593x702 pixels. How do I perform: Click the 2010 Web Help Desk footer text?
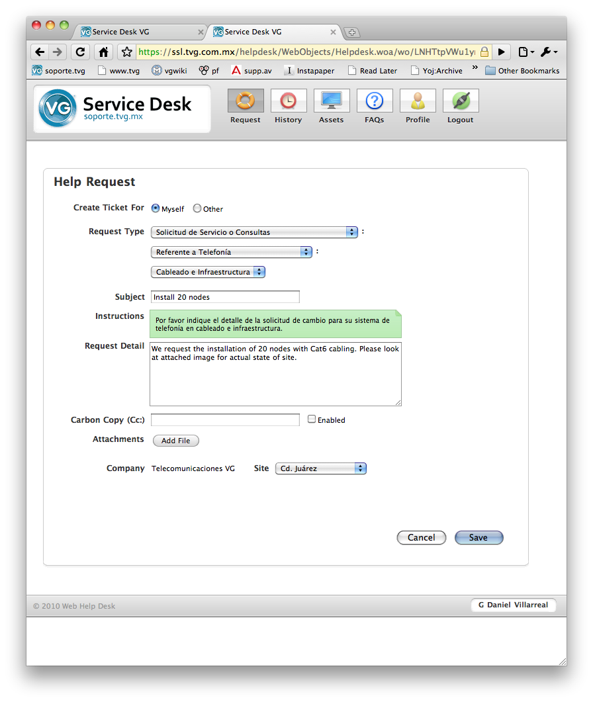(x=74, y=606)
